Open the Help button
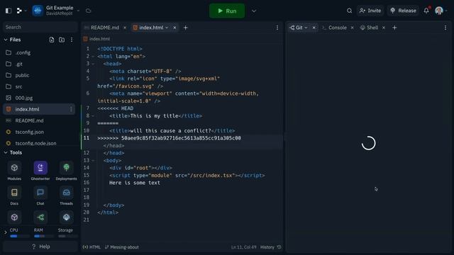Image resolution: width=454 pixels, height=255 pixels. [x=40, y=246]
